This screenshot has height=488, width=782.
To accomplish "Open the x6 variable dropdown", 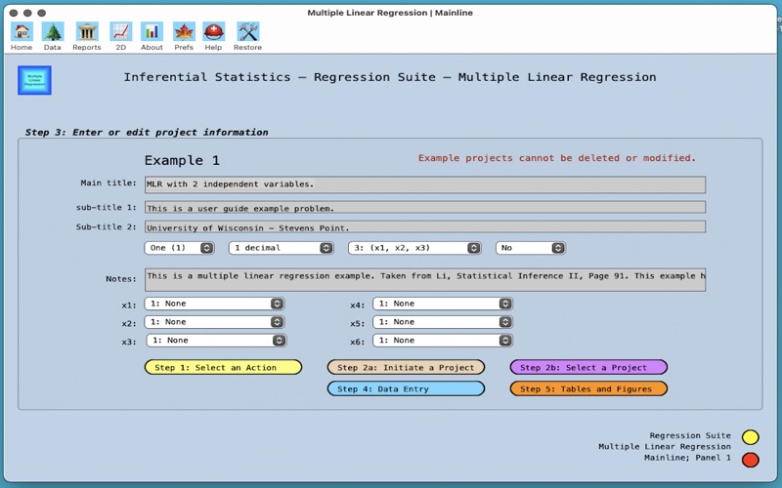I will [x=443, y=341].
